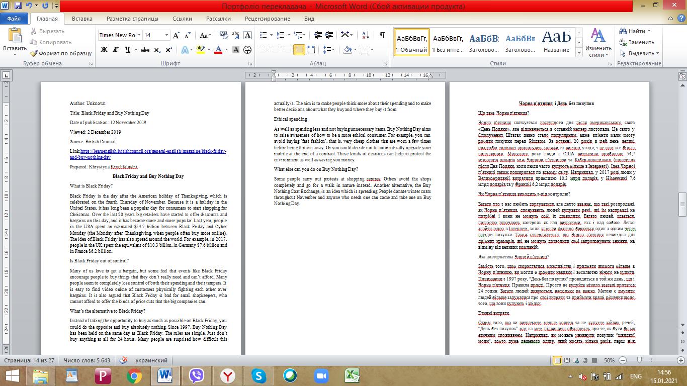Switch to the Вставка ribbon tab
Image resolution: width=687 pixels, height=386 pixels.
pos(82,19)
